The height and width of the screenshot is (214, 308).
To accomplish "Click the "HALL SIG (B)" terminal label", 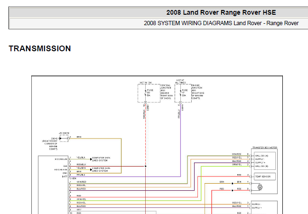I will [x=261, y=166].
